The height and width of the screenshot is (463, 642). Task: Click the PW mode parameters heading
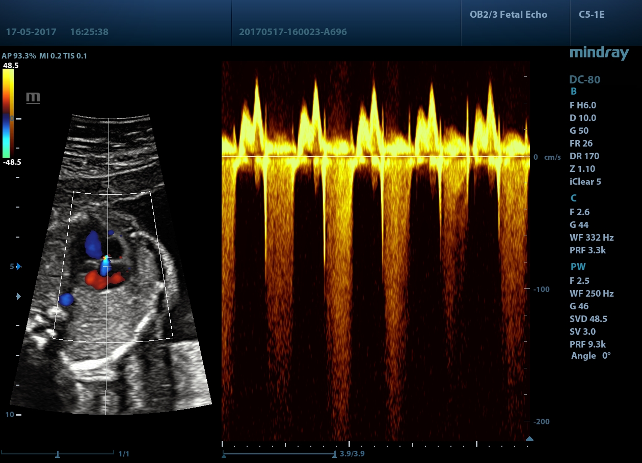(x=577, y=267)
